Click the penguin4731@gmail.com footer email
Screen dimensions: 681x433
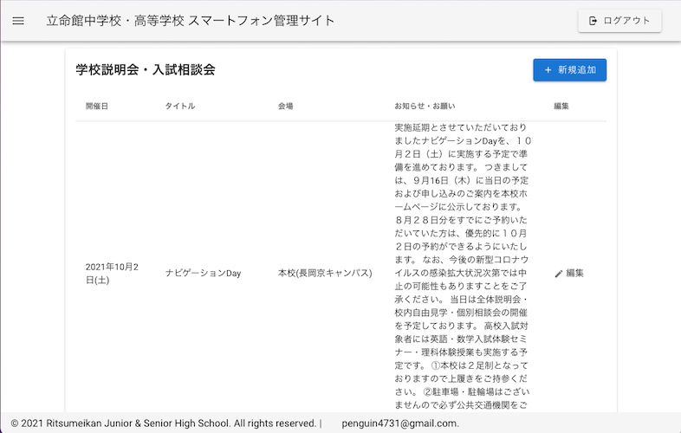(x=399, y=423)
